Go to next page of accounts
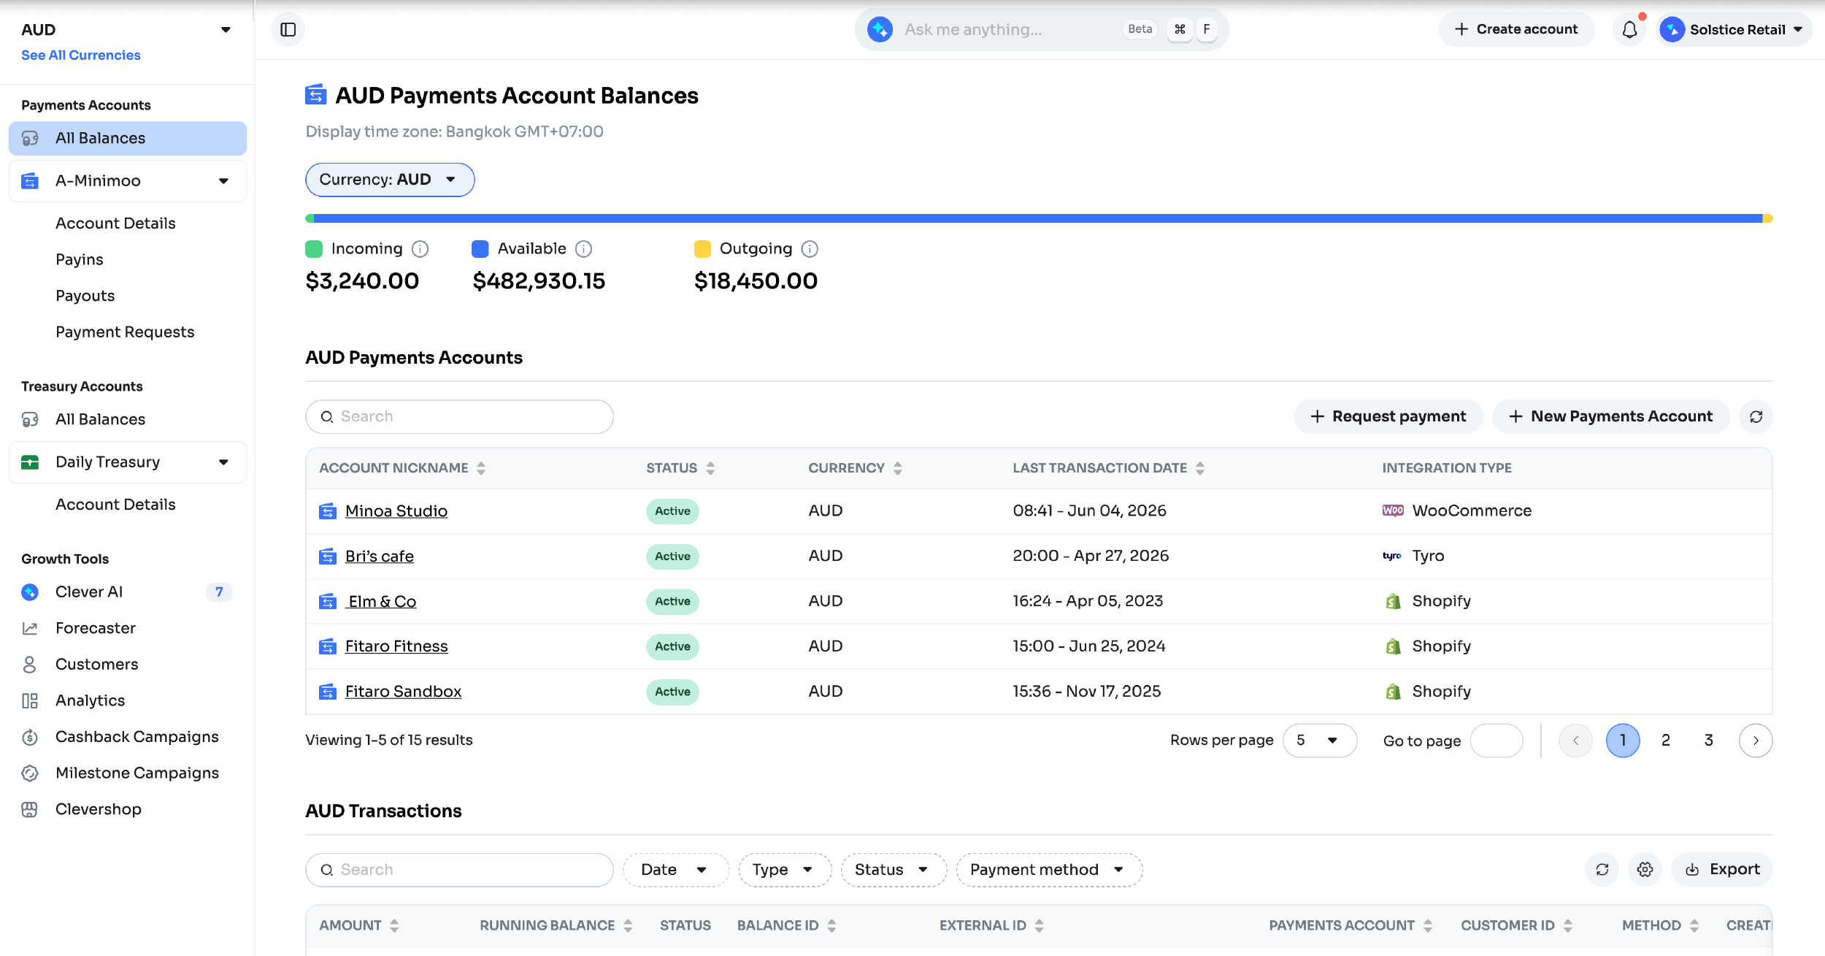This screenshot has width=1825, height=956. pyautogui.click(x=1756, y=741)
